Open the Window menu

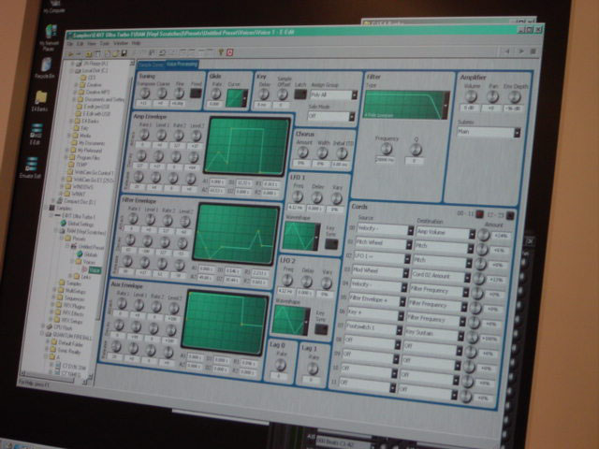tap(121, 44)
